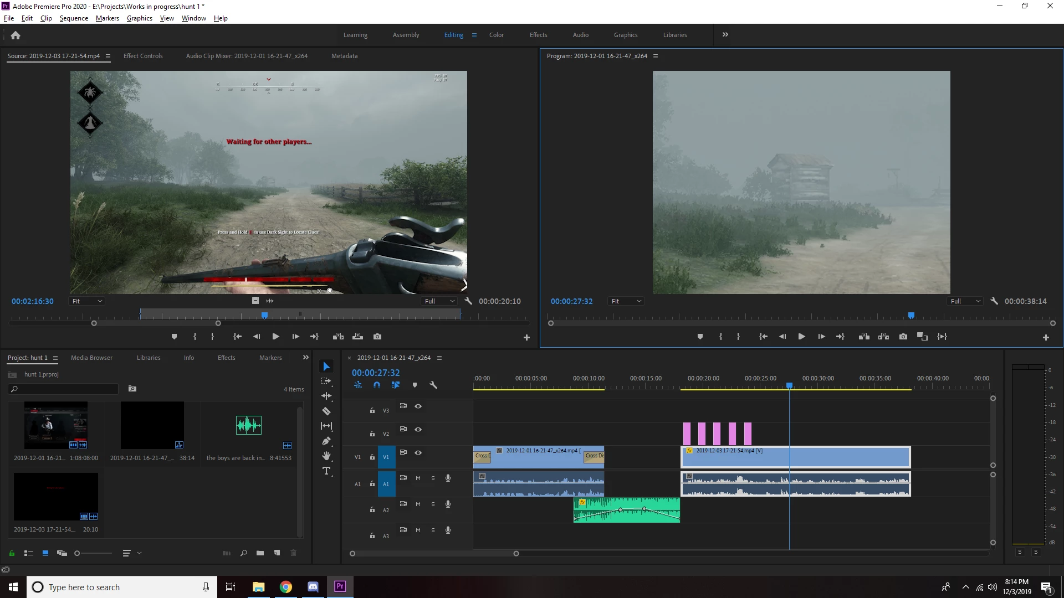Open the Sequence menu
This screenshot has width=1064, height=598.
74,18
